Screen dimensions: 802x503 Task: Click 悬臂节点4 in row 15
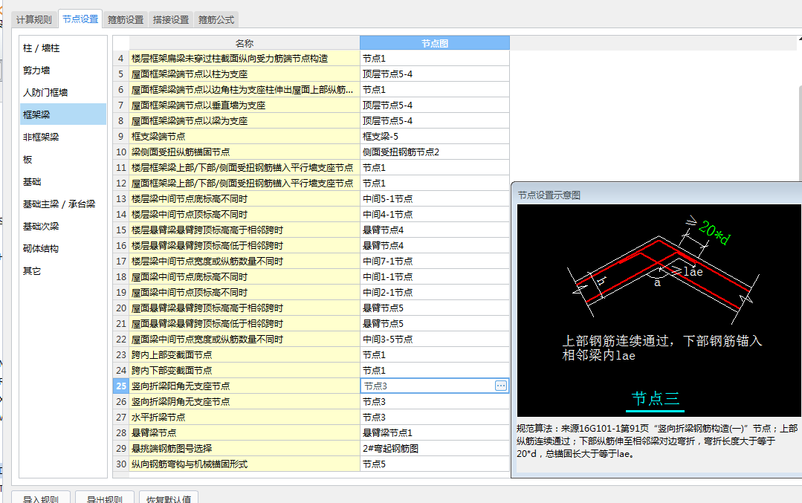(x=435, y=230)
